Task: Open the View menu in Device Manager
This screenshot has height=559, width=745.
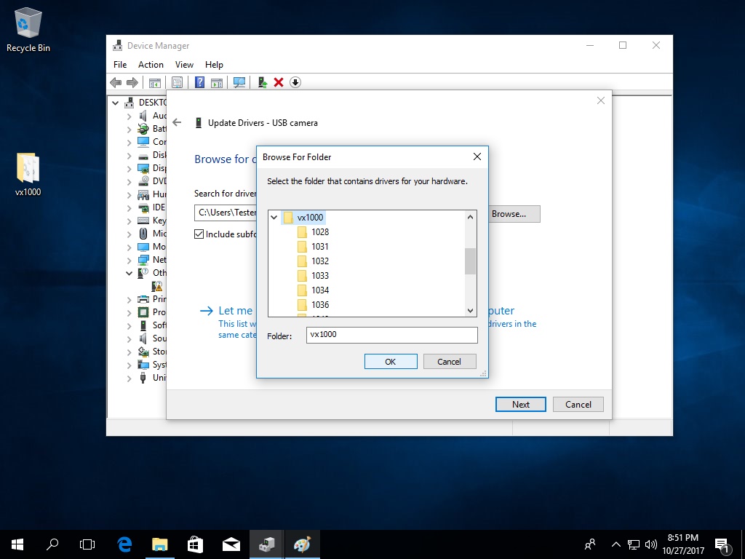Action: click(x=184, y=65)
